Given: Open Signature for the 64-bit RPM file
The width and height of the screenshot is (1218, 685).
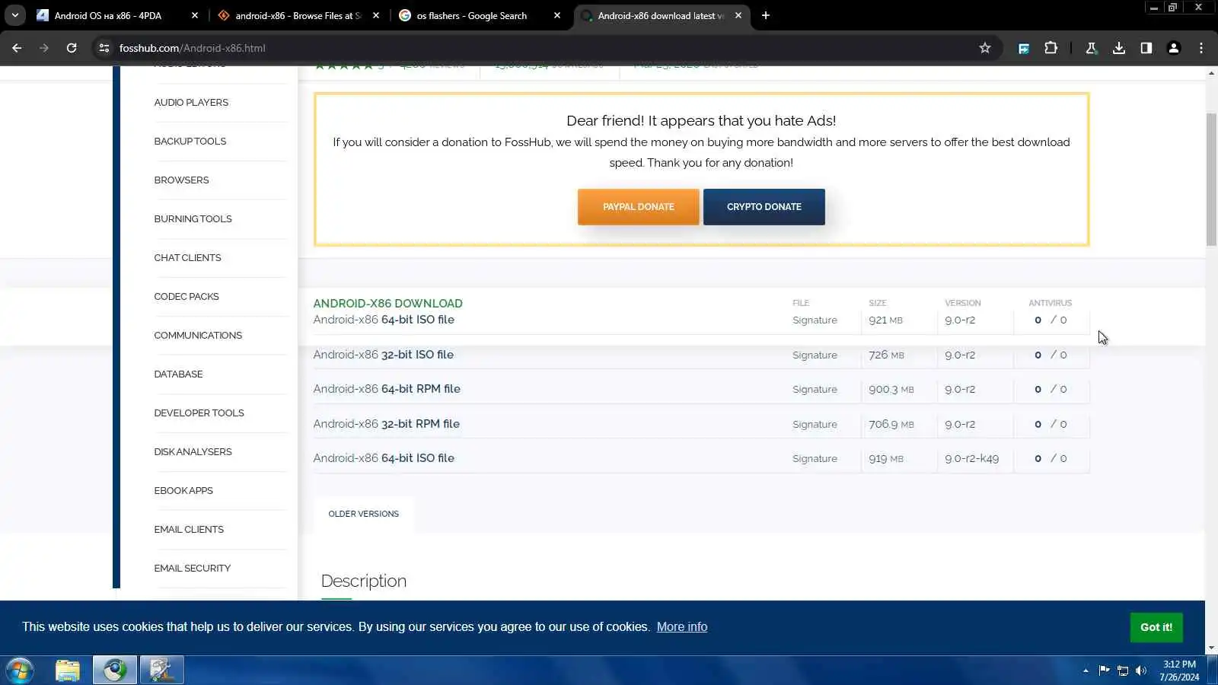Looking at the screenshot, I should (815, 390).
